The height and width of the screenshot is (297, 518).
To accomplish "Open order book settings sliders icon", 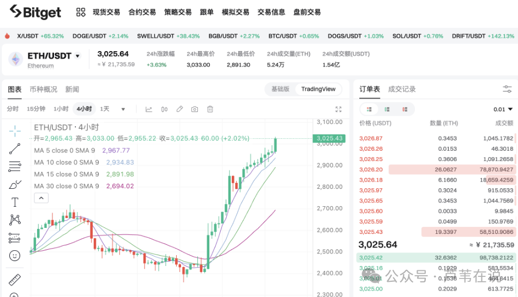I will coord(507,89).
